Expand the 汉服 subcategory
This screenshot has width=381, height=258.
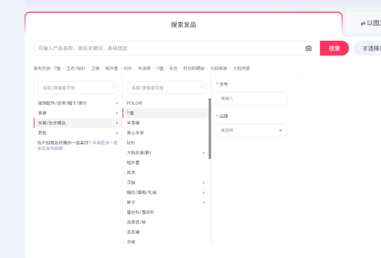coord(204,183)
